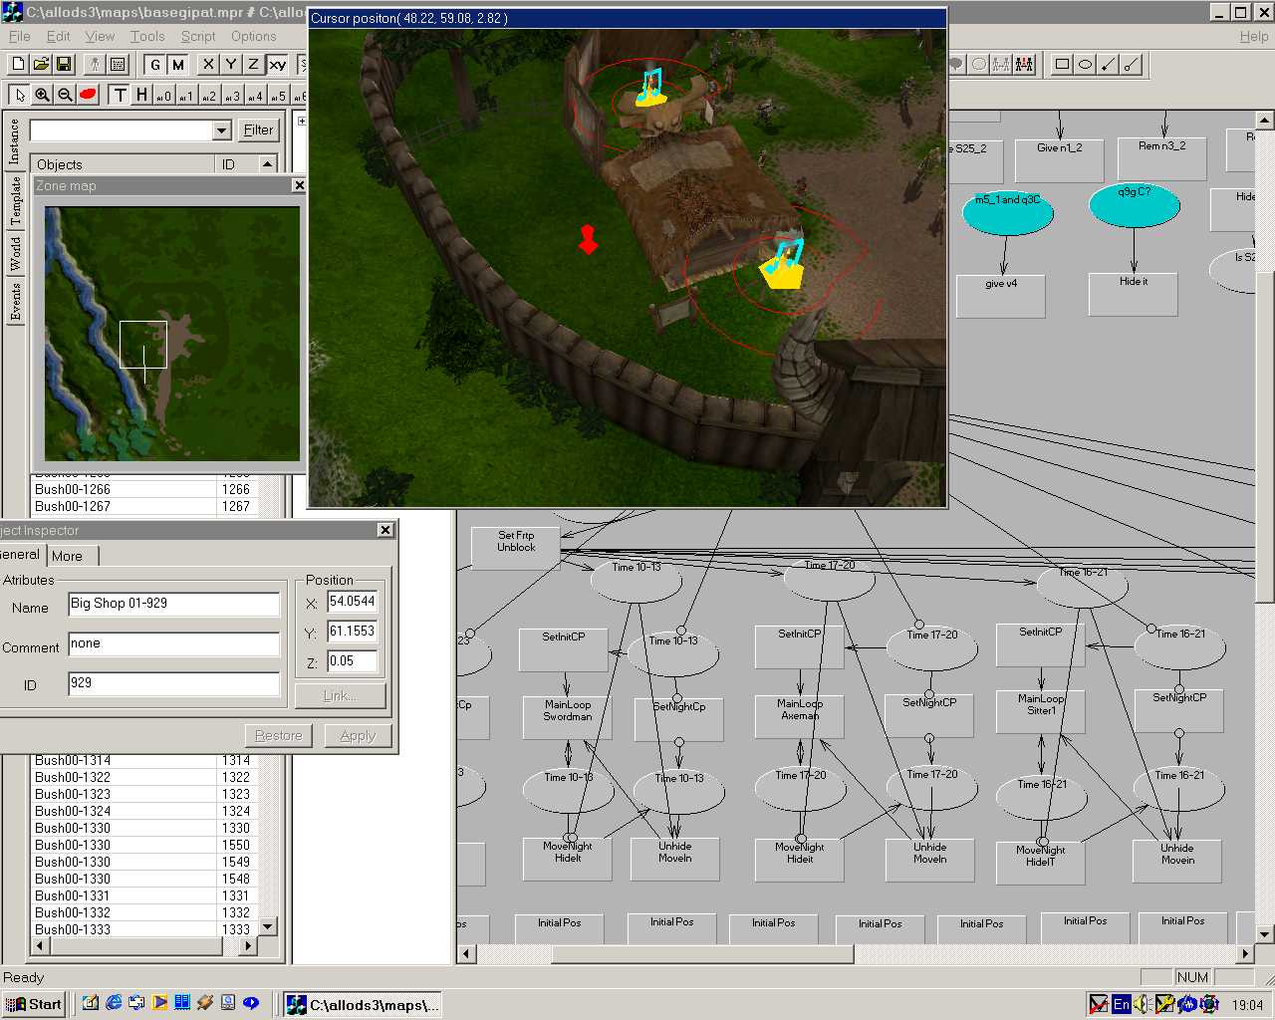
Task: Click the Name field containing Big Shop 01-929
Action: pyautogui.click(x=173, y=604)
